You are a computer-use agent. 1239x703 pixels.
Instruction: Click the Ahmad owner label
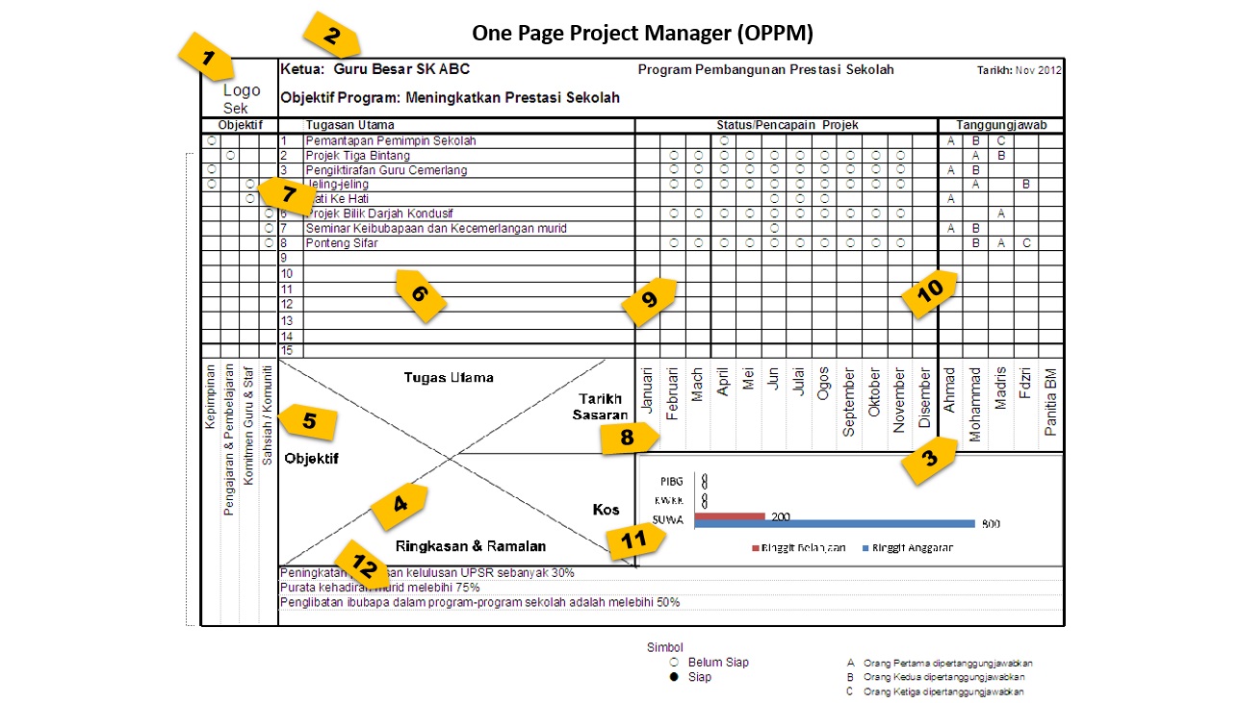(x=950, y=389)
